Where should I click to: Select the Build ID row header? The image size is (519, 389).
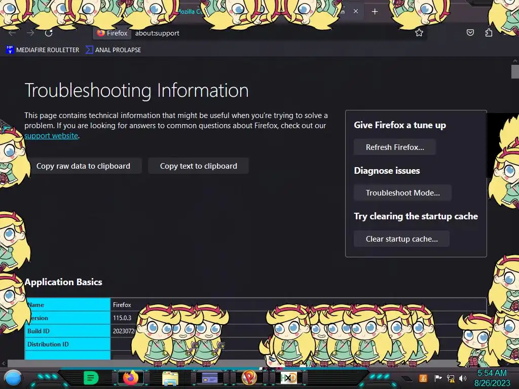point(67,331)
